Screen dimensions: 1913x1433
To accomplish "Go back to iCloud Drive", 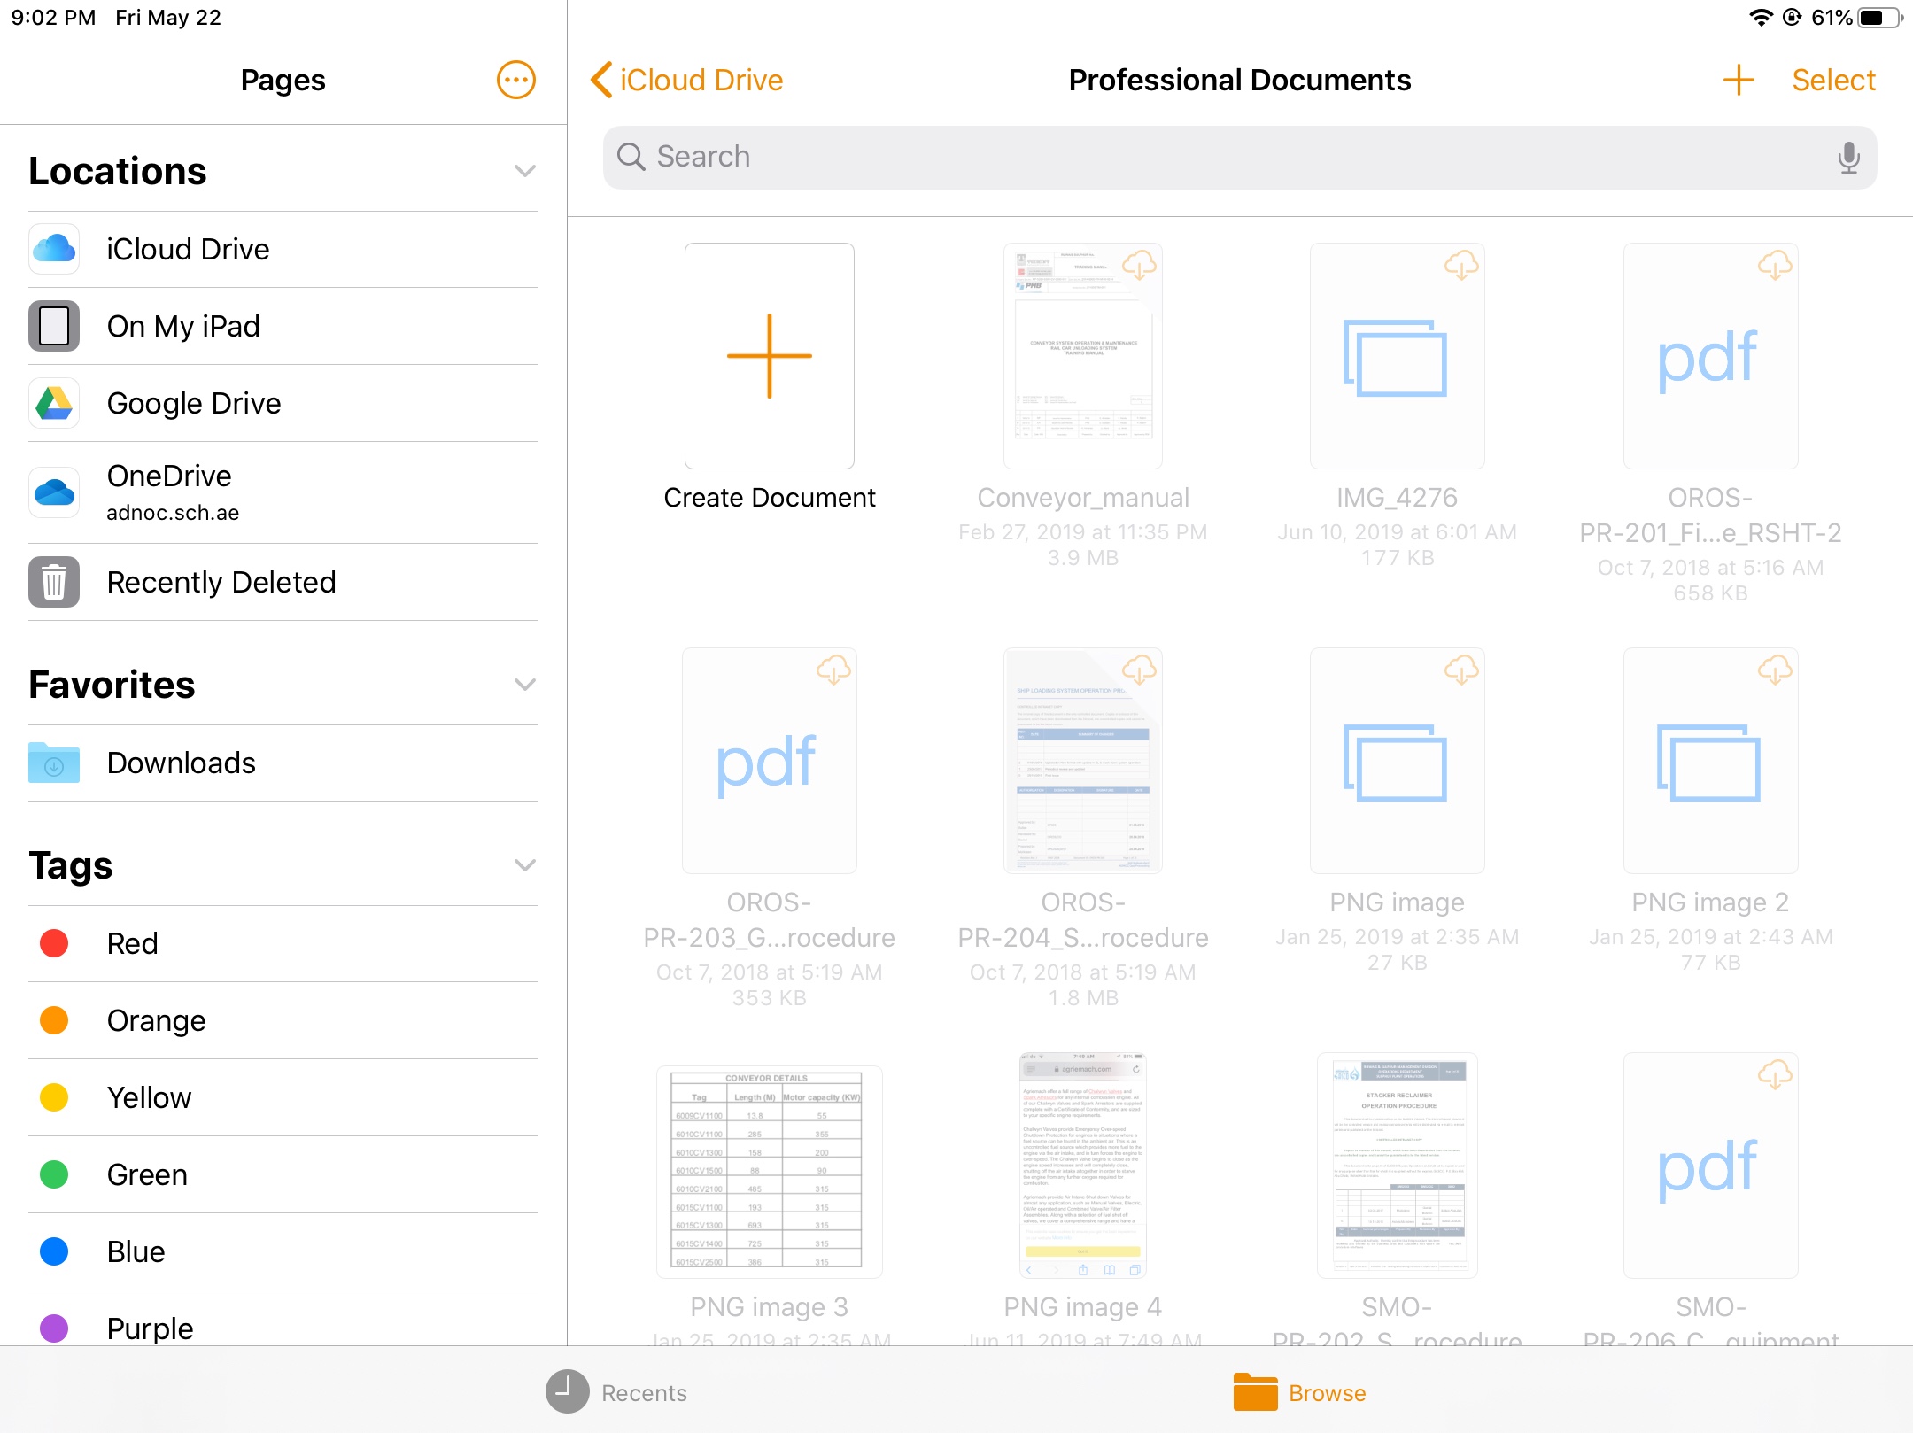I will (687, 81).
